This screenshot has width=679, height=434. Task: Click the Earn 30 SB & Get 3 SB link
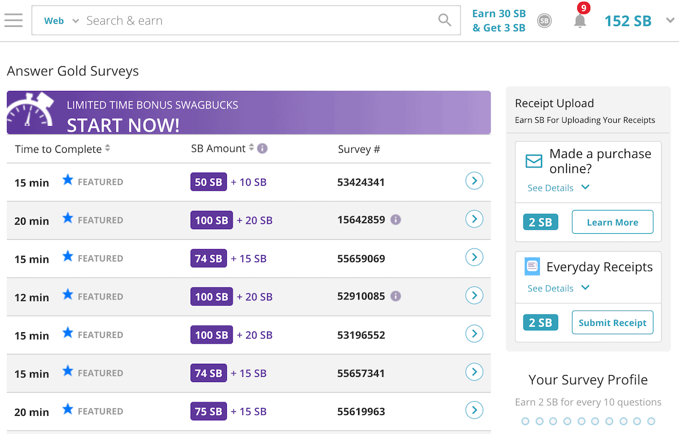tap(498, 20)
